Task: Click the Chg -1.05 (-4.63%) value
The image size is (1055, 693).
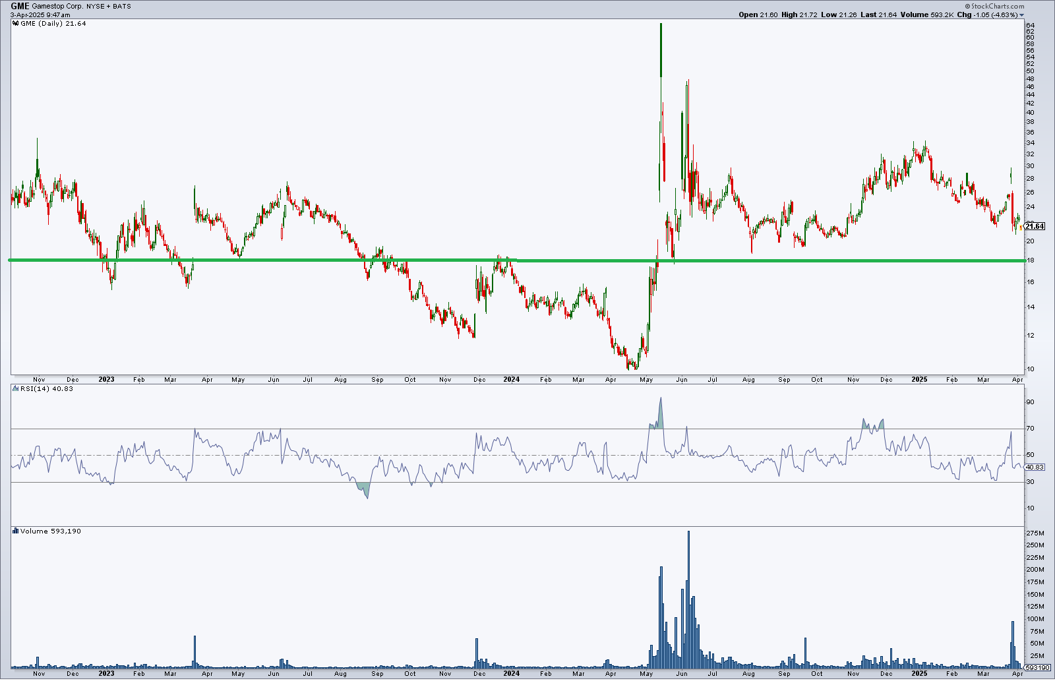Action: (987, 15)
